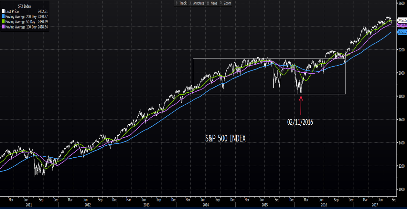This screenshot has width=407, height=209.
Task: Click the 2600 price axis label
Action: 402,3
